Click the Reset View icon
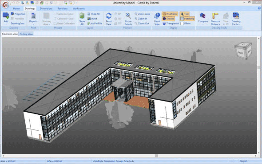The height and width of the screenshot is (164, 262). point(109,16)
